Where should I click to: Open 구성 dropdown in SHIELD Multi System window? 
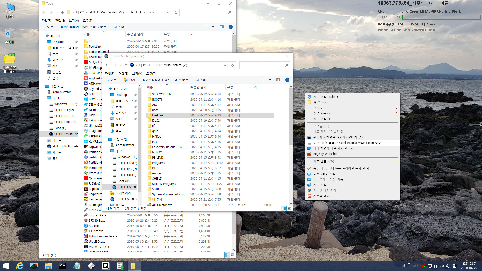[112, 80]
